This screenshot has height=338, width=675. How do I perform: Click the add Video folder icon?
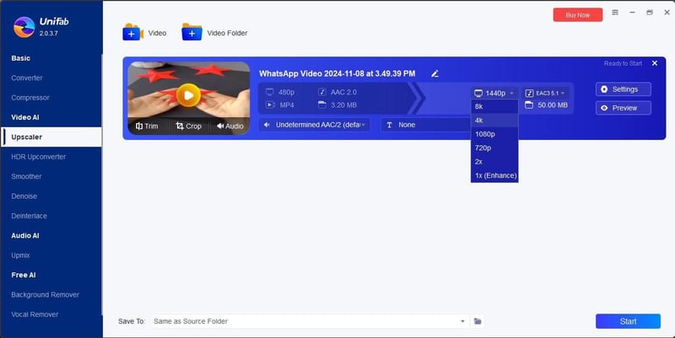(x=192, y=33)
